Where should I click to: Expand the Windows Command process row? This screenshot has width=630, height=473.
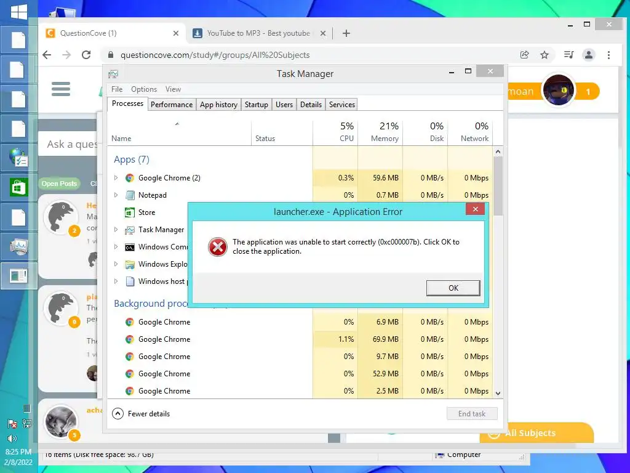tap(116, 246)
